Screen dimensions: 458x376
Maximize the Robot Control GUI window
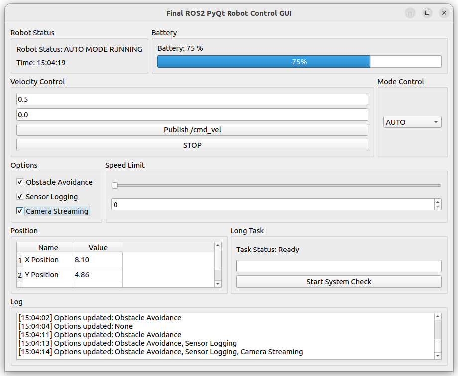(x=427, y=13)
